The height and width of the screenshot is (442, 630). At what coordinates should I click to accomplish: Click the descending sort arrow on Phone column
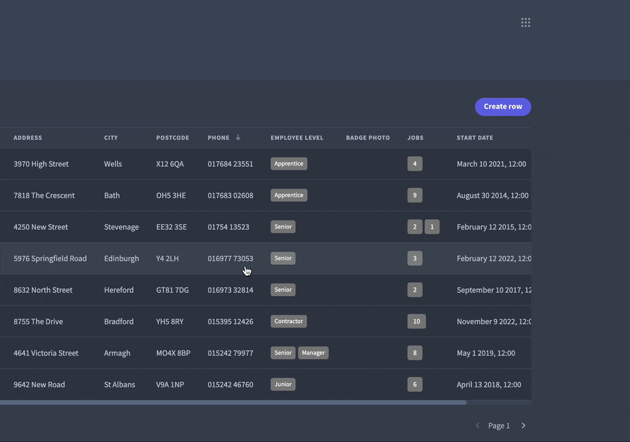pyautogui.click(x=238, y=137)
